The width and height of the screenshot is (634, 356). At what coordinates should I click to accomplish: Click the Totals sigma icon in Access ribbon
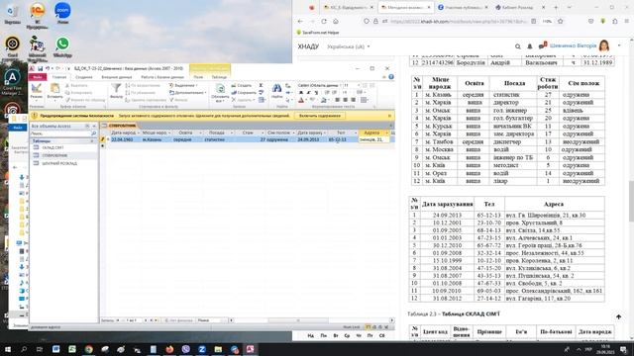pyautogui.click(x=262, y=85)
